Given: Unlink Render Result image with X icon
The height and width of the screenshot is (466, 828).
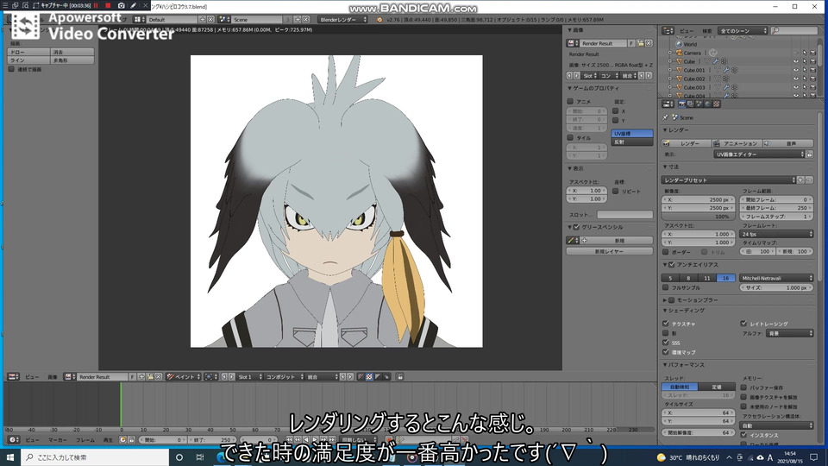Looking at the screenshot, I should pyautogui.click(x=159, y=377).
